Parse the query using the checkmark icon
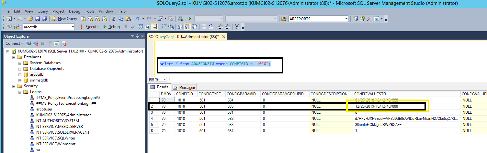Screen dimensions: 487x153 pyautogui.click(x=133, y=27)
